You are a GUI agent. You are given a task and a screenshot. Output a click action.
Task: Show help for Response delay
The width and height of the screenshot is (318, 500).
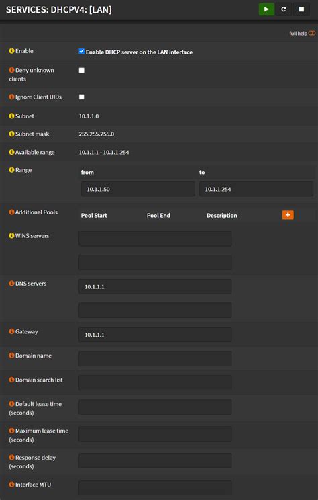click(11, 457)
